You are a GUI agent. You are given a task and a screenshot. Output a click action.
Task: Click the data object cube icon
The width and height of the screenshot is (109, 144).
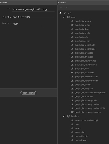[x=68, y=17]
